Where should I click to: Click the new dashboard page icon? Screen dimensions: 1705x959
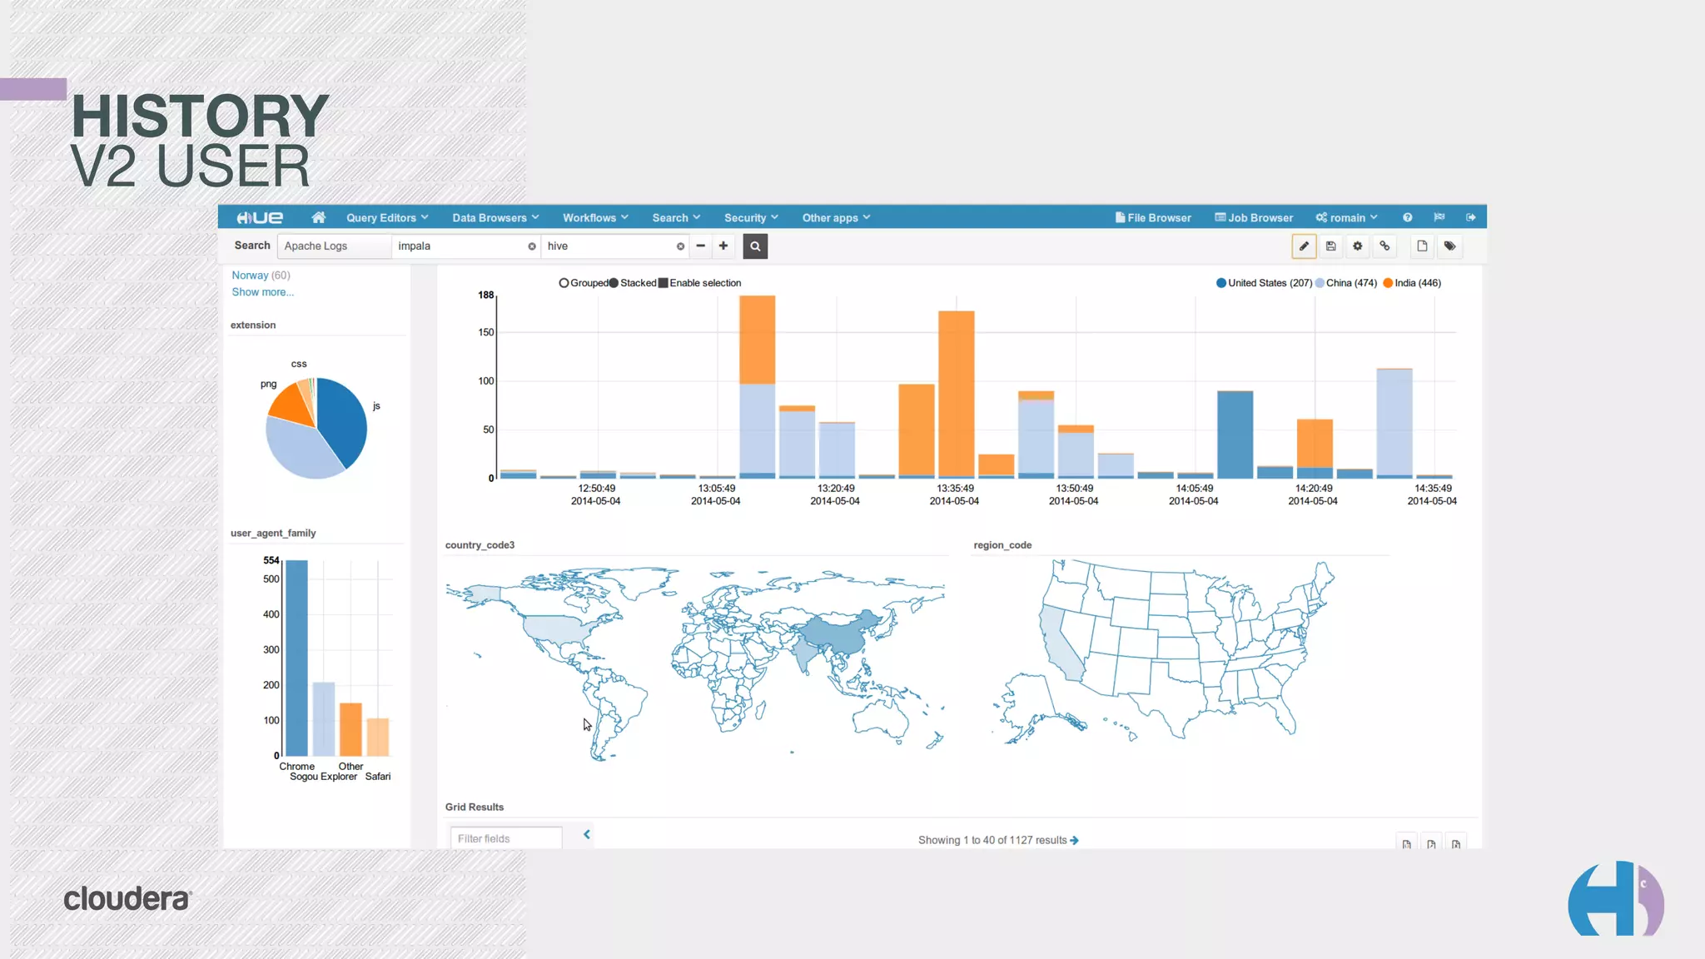(1422, 246)
